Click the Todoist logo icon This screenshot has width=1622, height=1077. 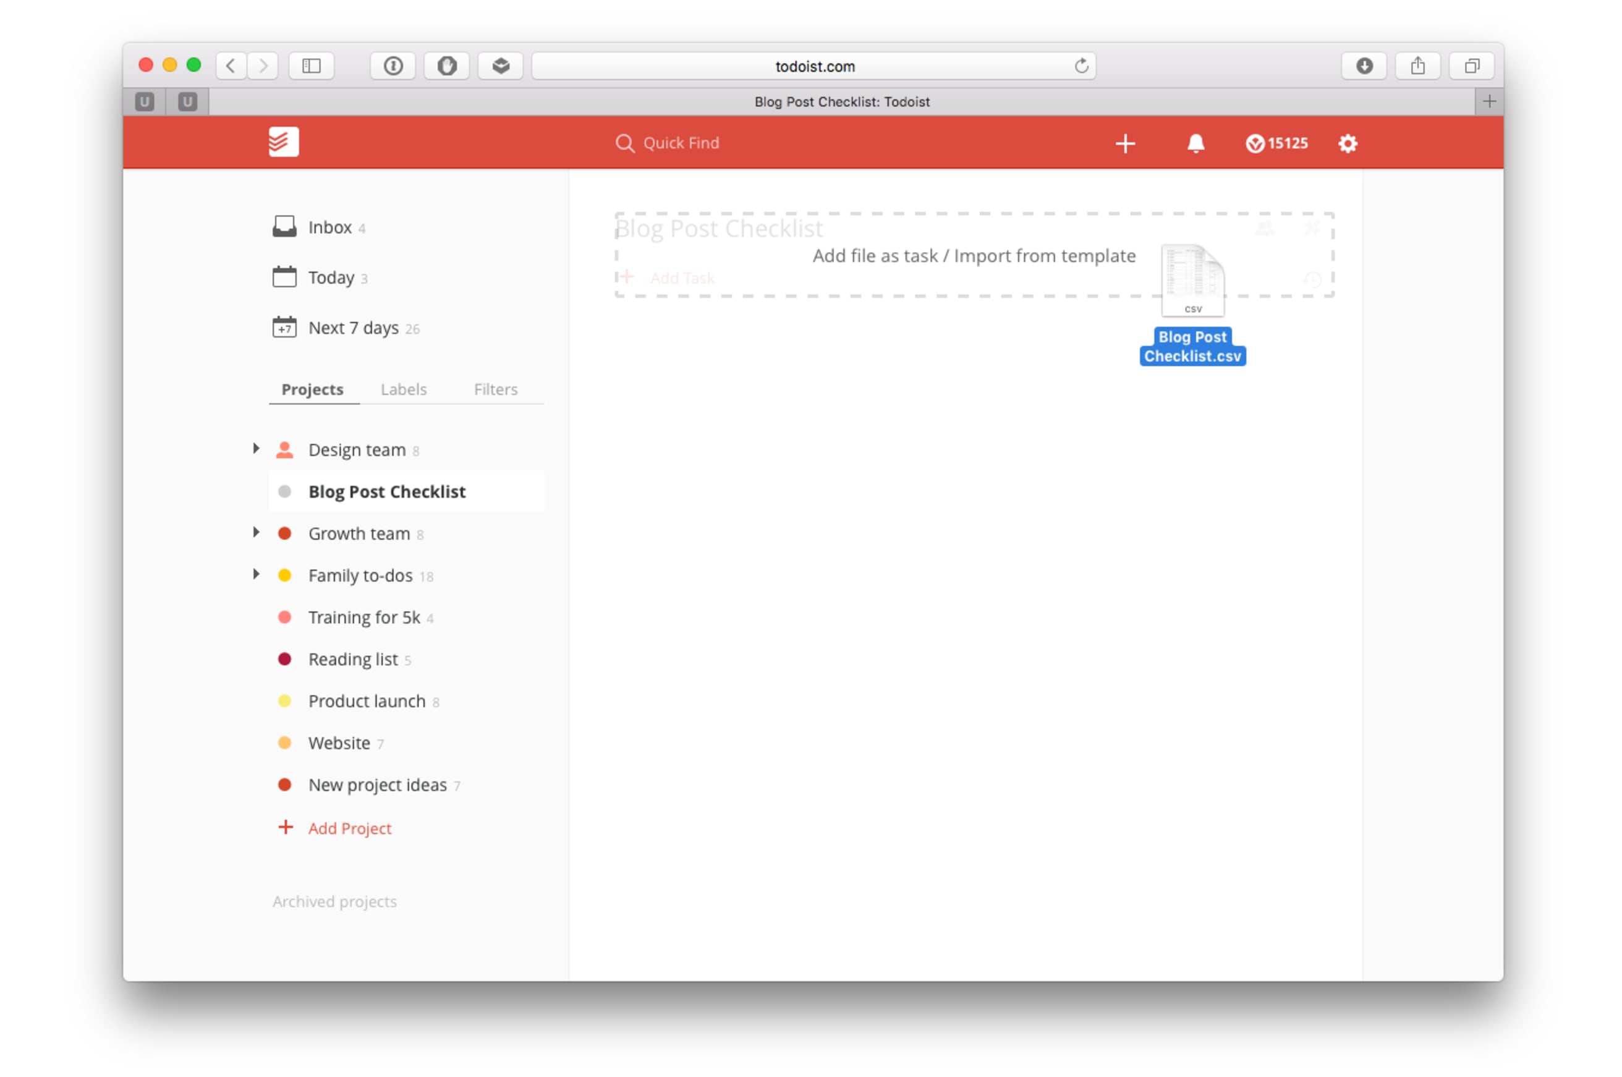pos(285,142)
